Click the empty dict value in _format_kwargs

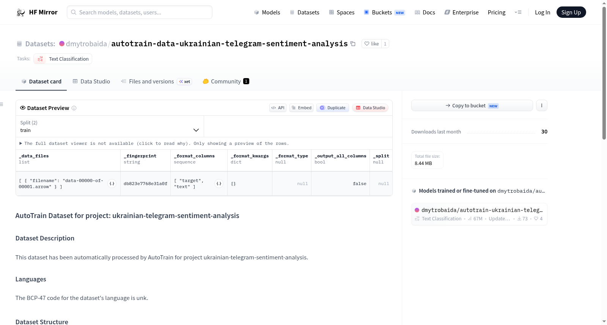233,184
